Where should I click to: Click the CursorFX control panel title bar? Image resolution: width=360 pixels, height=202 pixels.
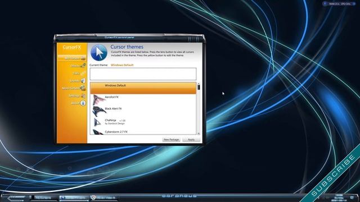[x=129, y=38]
